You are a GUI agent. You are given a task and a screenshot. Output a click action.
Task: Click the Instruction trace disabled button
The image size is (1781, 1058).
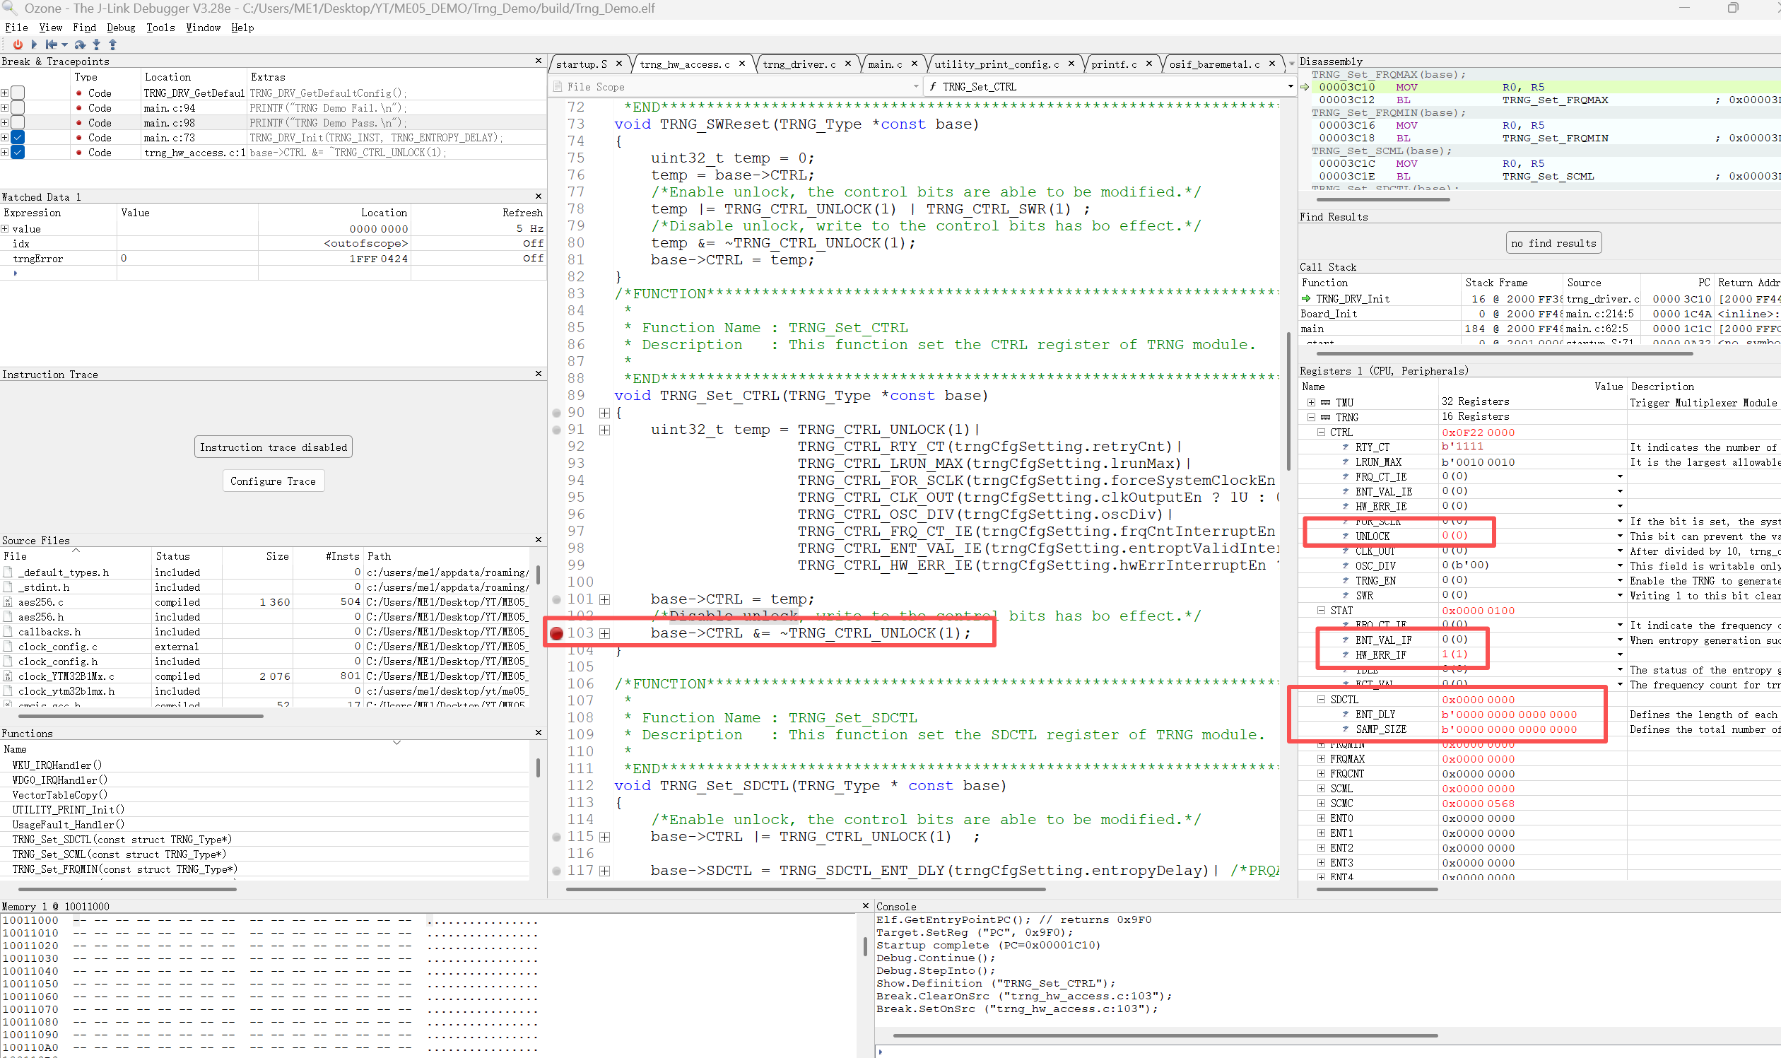(273, 447)
